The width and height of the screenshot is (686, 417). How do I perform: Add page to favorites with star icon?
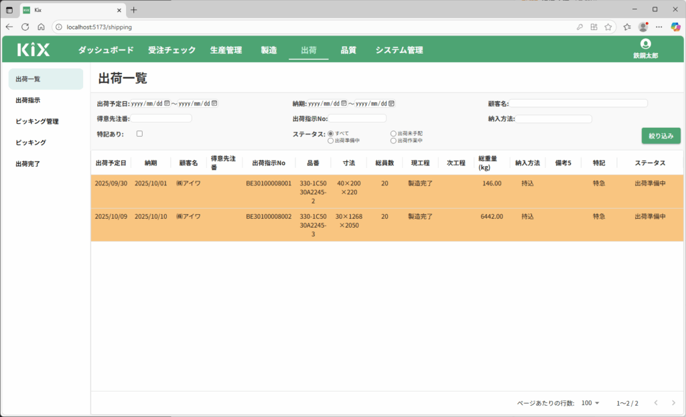tap(608, 27)
